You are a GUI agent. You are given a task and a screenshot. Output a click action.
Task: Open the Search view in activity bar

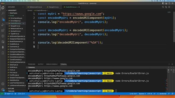coord(3,13)
